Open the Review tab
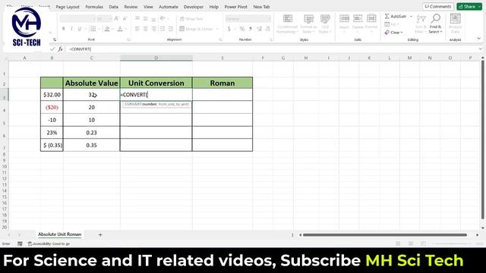The height and width of the screenshot is (273, 486). [x=131, y=7]
